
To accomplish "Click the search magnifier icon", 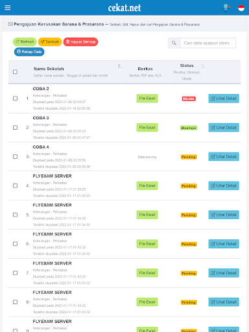I will coord(174,43).
